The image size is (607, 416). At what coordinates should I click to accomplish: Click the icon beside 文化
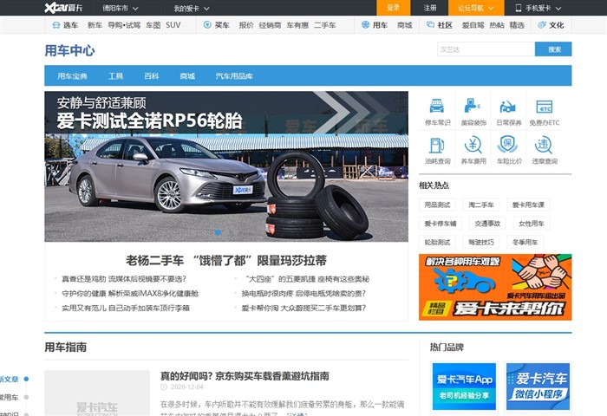[x=542, y=25]
